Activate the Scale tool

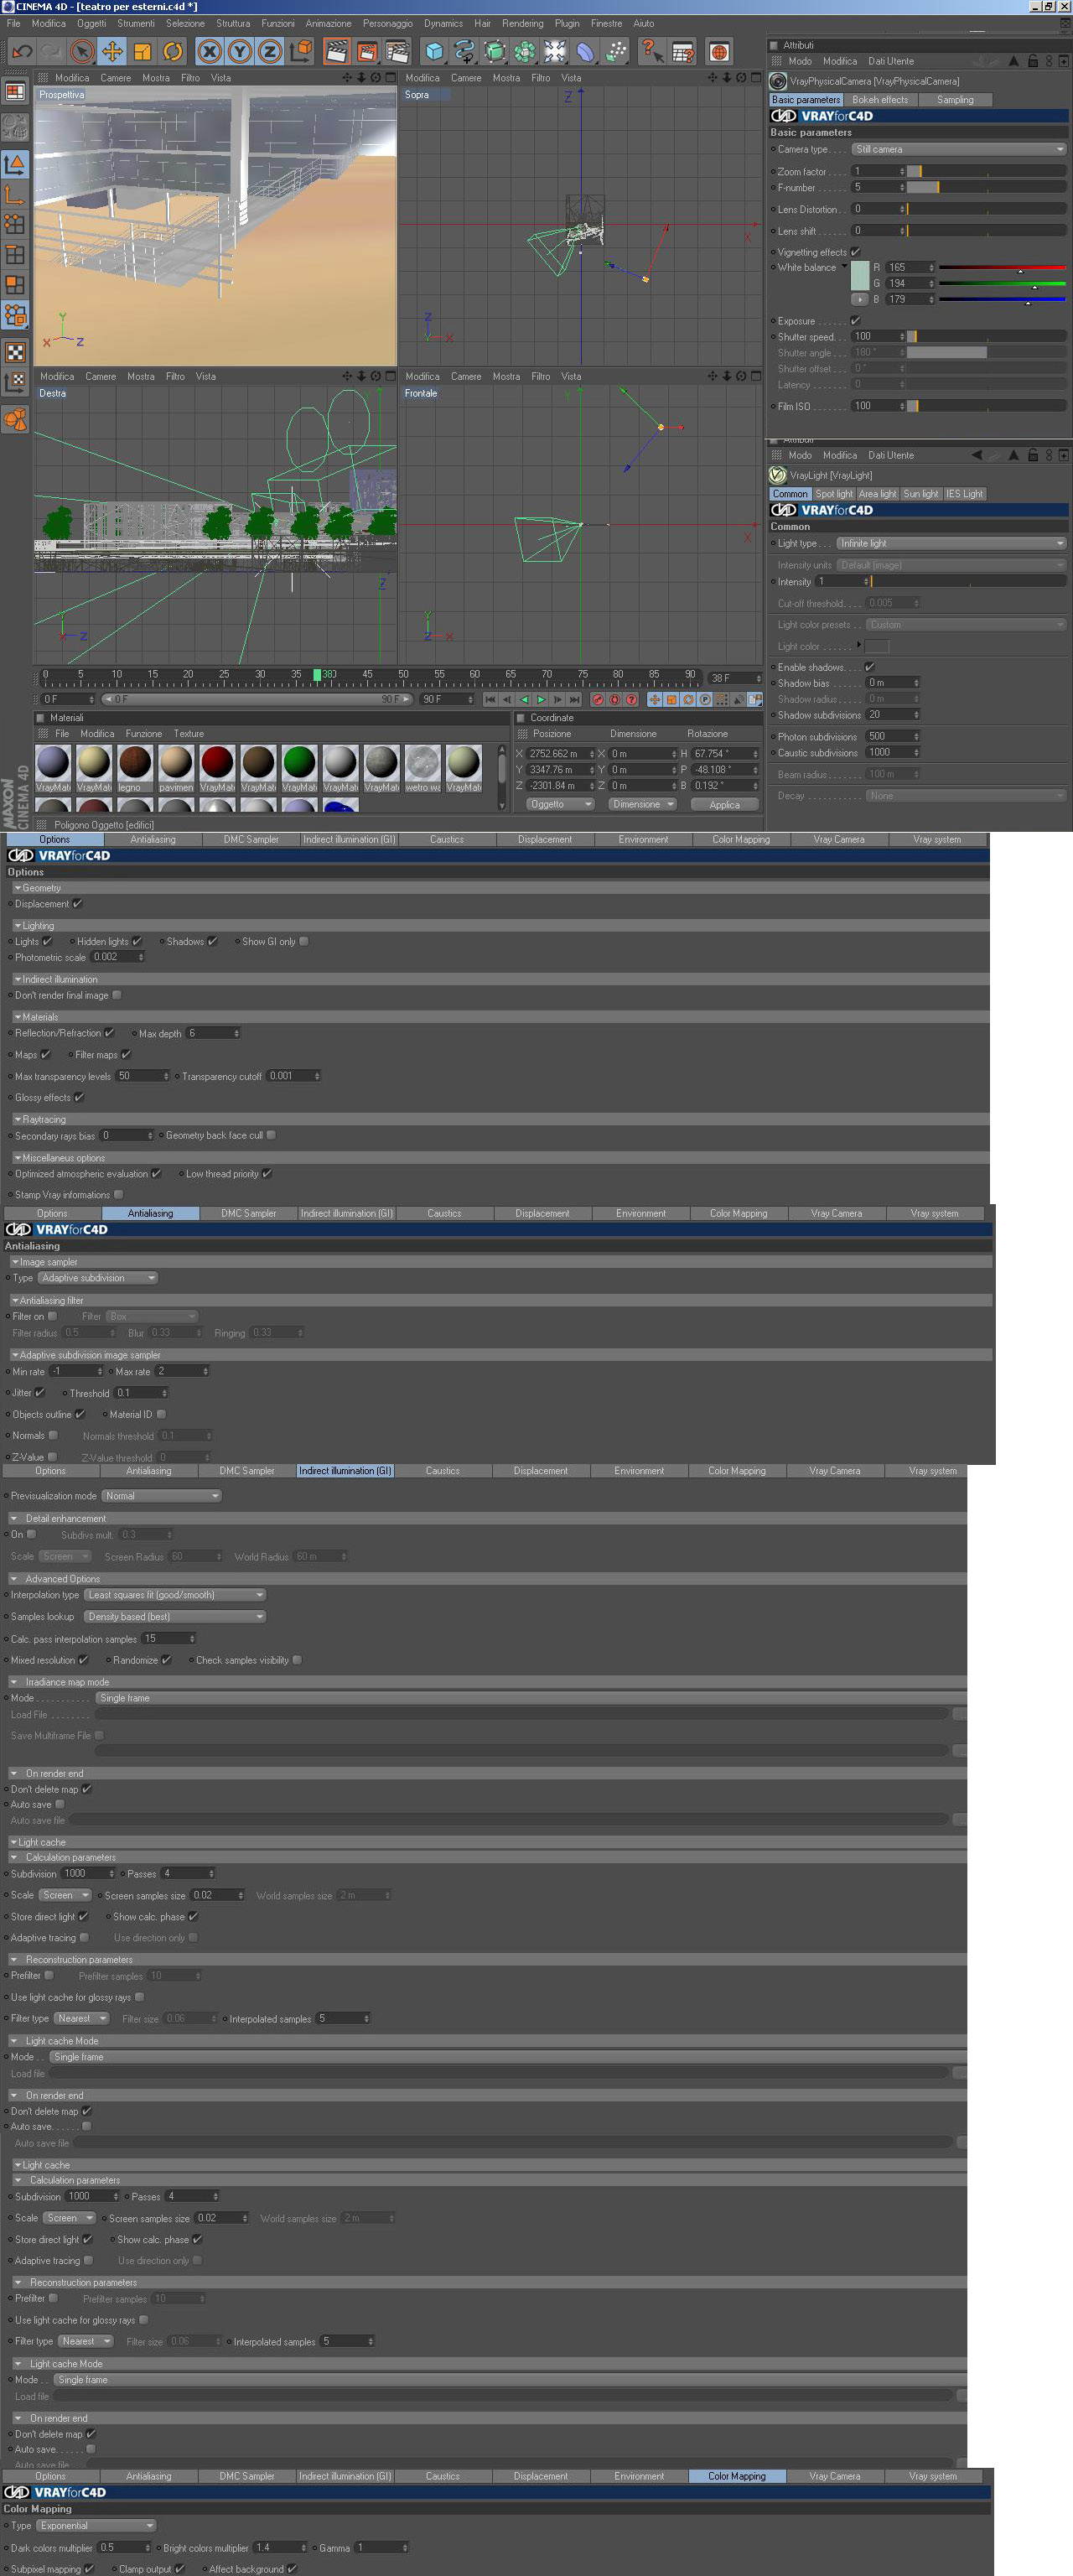click(142, 51)
